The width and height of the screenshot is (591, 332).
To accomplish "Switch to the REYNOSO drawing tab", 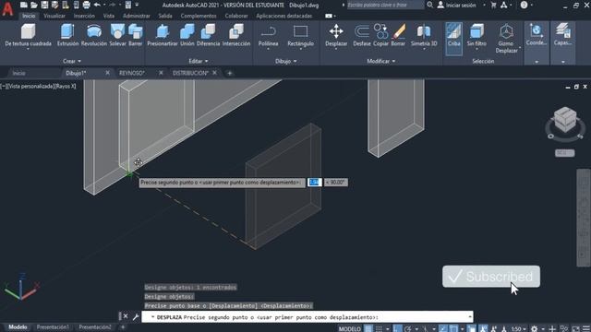I will point(132,73).
